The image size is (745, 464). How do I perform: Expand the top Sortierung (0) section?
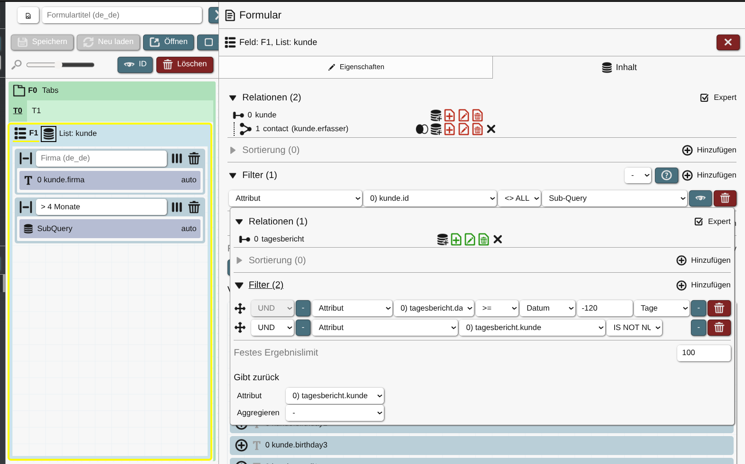233,150
